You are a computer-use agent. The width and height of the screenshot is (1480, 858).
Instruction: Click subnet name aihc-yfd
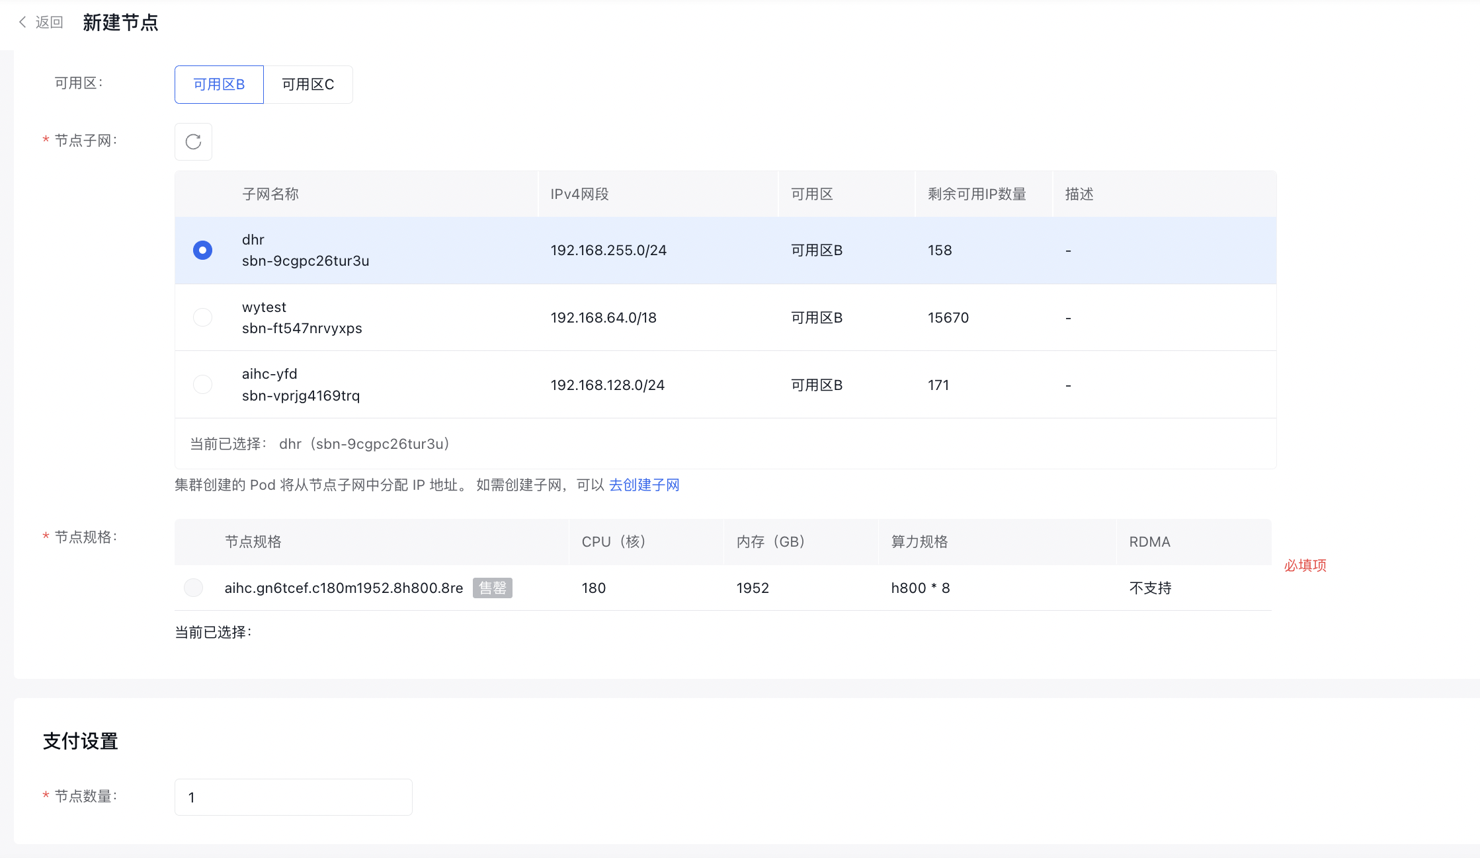(270, 374)
